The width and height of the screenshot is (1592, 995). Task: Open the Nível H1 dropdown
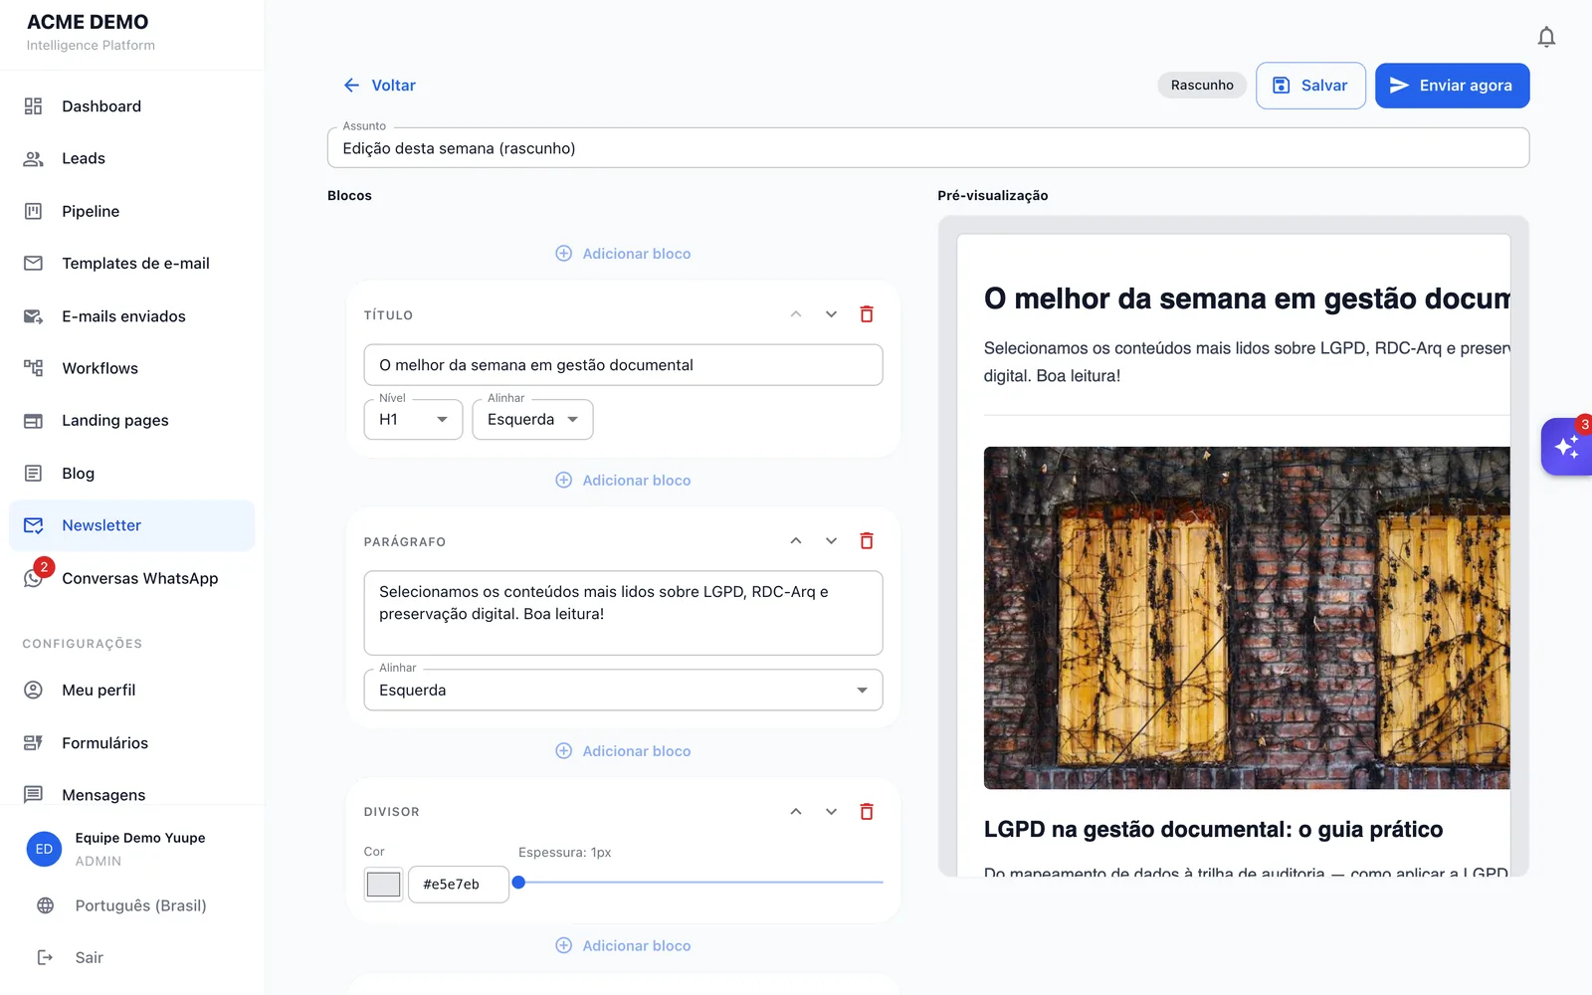(413, 420)
